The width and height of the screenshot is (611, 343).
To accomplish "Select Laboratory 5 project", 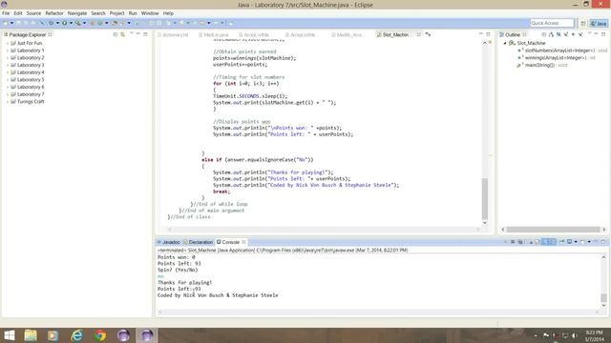I will (x=31, y=80).
